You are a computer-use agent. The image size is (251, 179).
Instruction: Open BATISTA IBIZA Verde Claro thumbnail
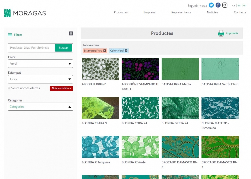220,69
